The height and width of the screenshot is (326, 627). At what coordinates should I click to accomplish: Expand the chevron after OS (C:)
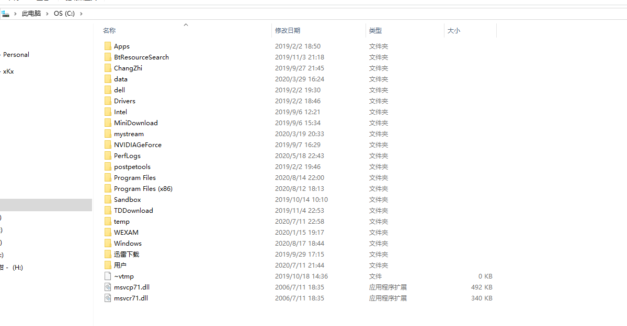click(x=81, y=14)
